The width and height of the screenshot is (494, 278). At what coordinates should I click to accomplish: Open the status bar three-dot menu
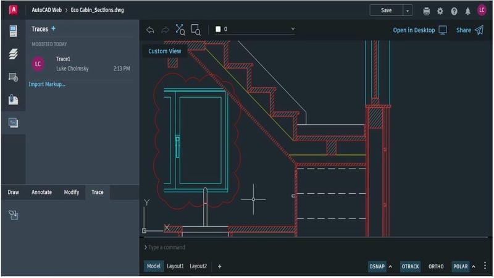(485, 266)
